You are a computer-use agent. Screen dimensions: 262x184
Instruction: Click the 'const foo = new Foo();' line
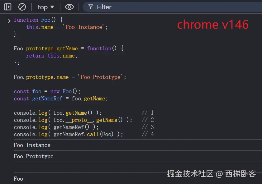click(x=47, y=91)
